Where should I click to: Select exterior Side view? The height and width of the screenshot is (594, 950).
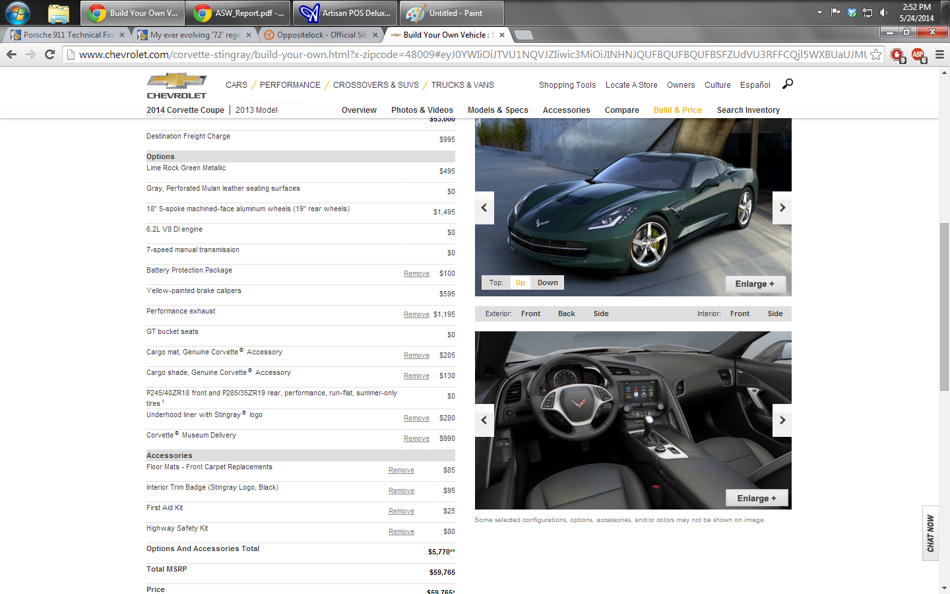pos(601,313)
